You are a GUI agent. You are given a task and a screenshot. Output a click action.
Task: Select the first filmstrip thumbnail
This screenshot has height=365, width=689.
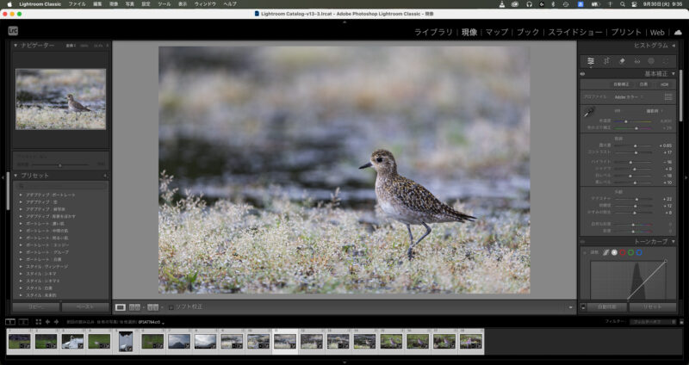[x=19, y=341]
